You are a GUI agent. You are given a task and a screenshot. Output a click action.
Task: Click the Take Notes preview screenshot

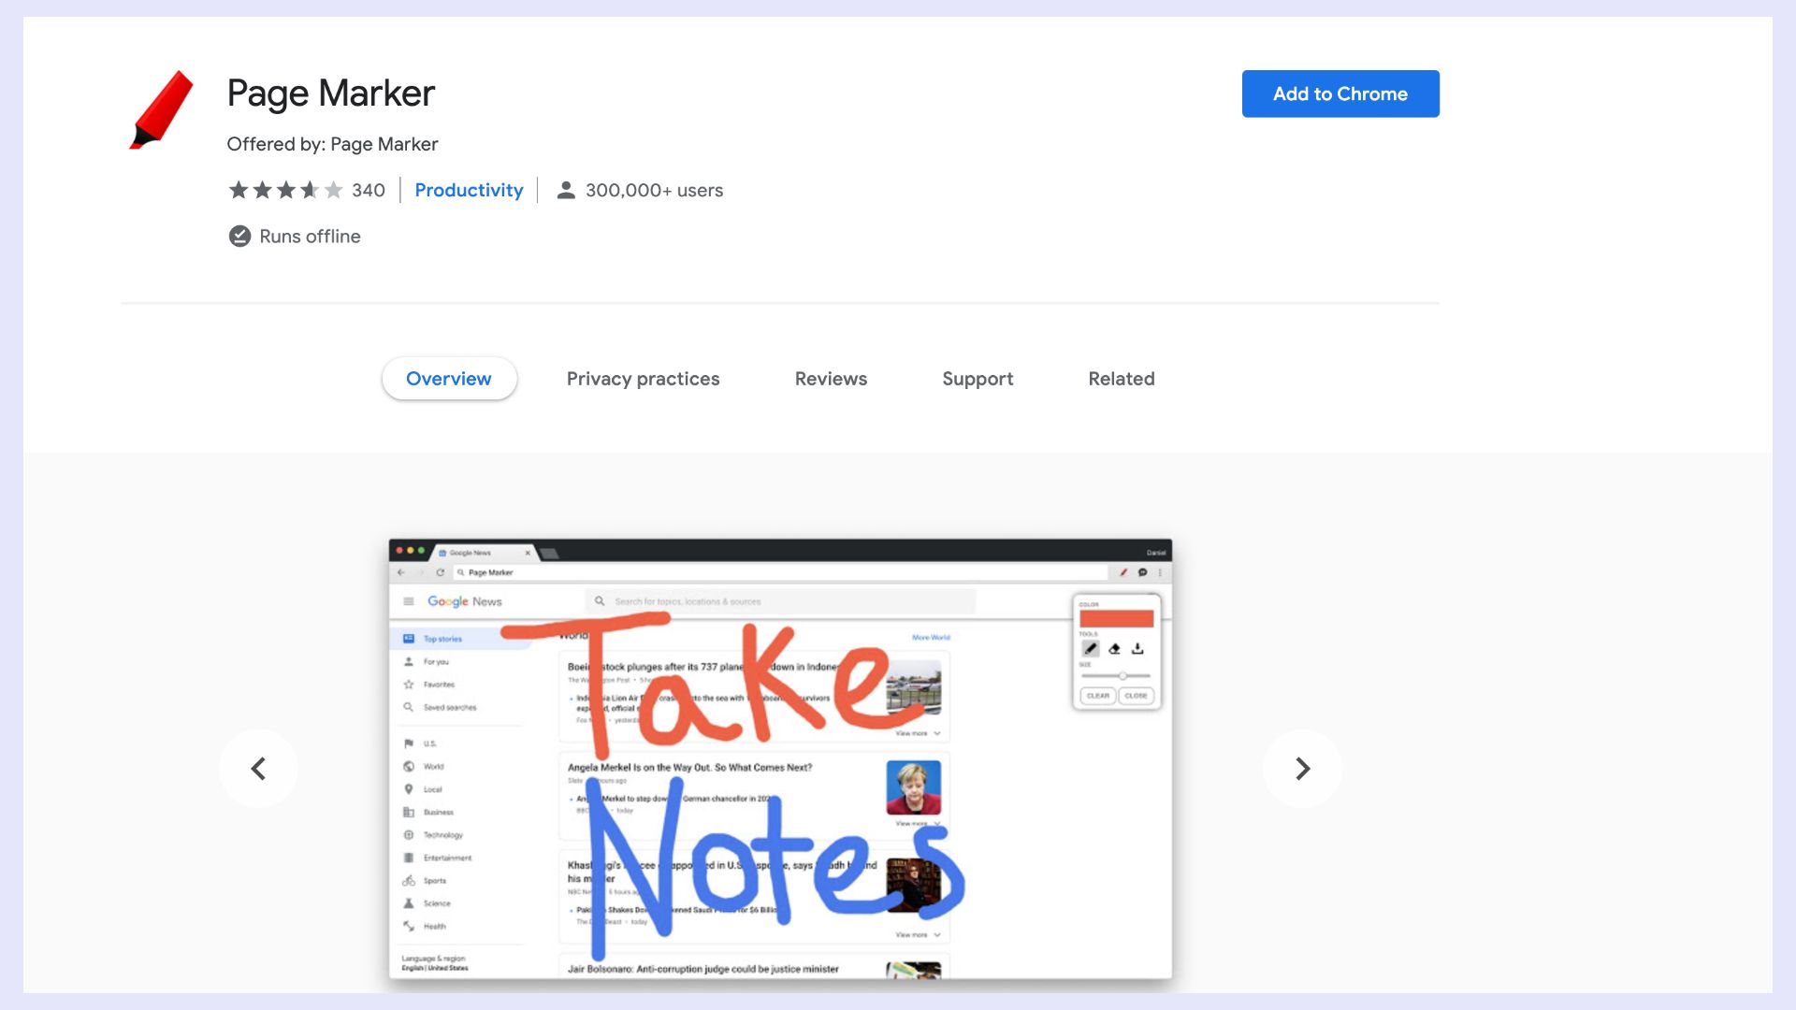[780, 759]
